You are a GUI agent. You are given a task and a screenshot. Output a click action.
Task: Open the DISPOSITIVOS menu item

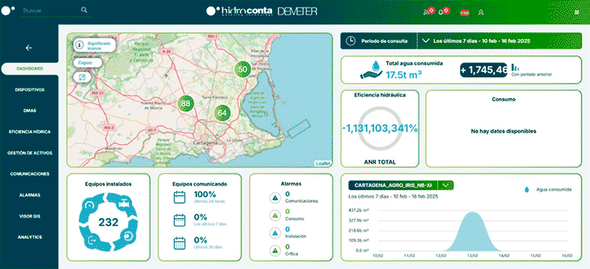coord(29,90)
